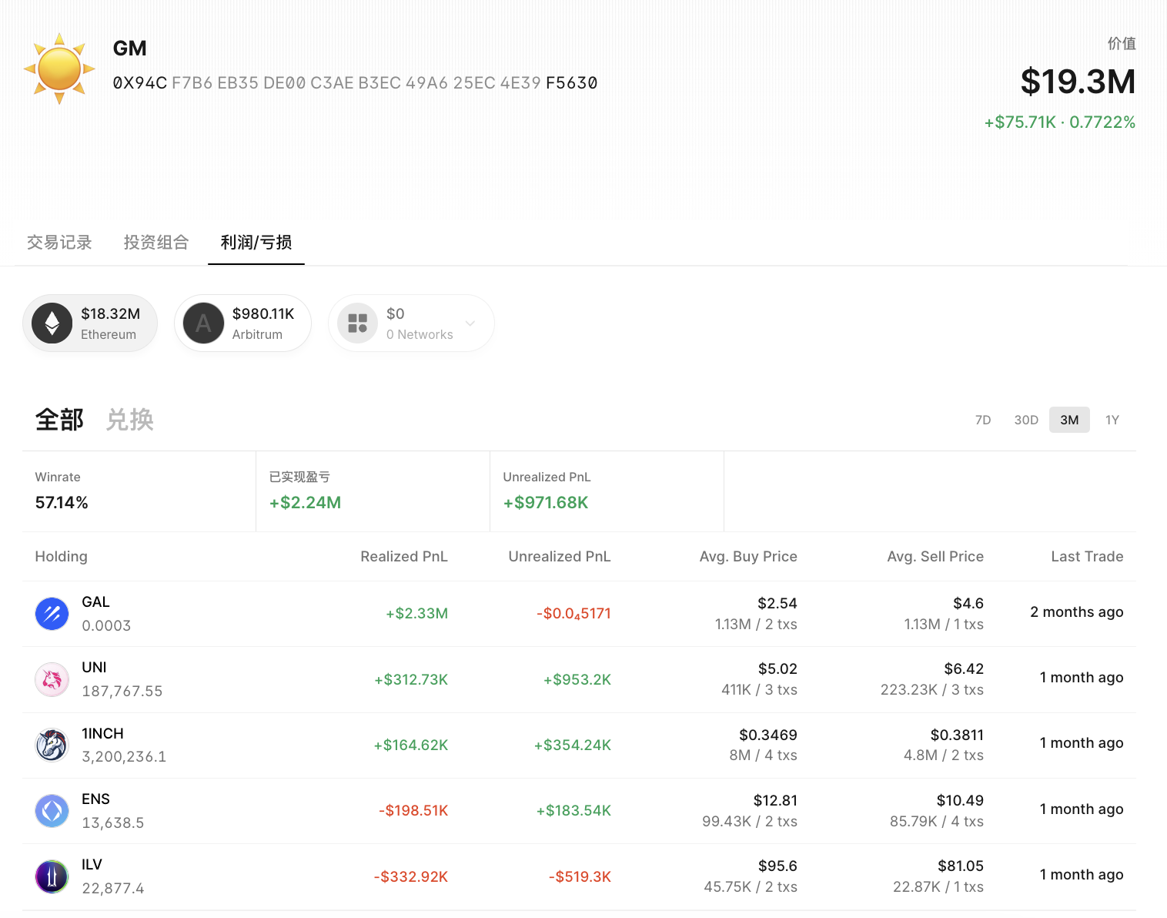Screen dimensions: 1167x918
Task: Click the Holding column header
Action: click(62, 556)
